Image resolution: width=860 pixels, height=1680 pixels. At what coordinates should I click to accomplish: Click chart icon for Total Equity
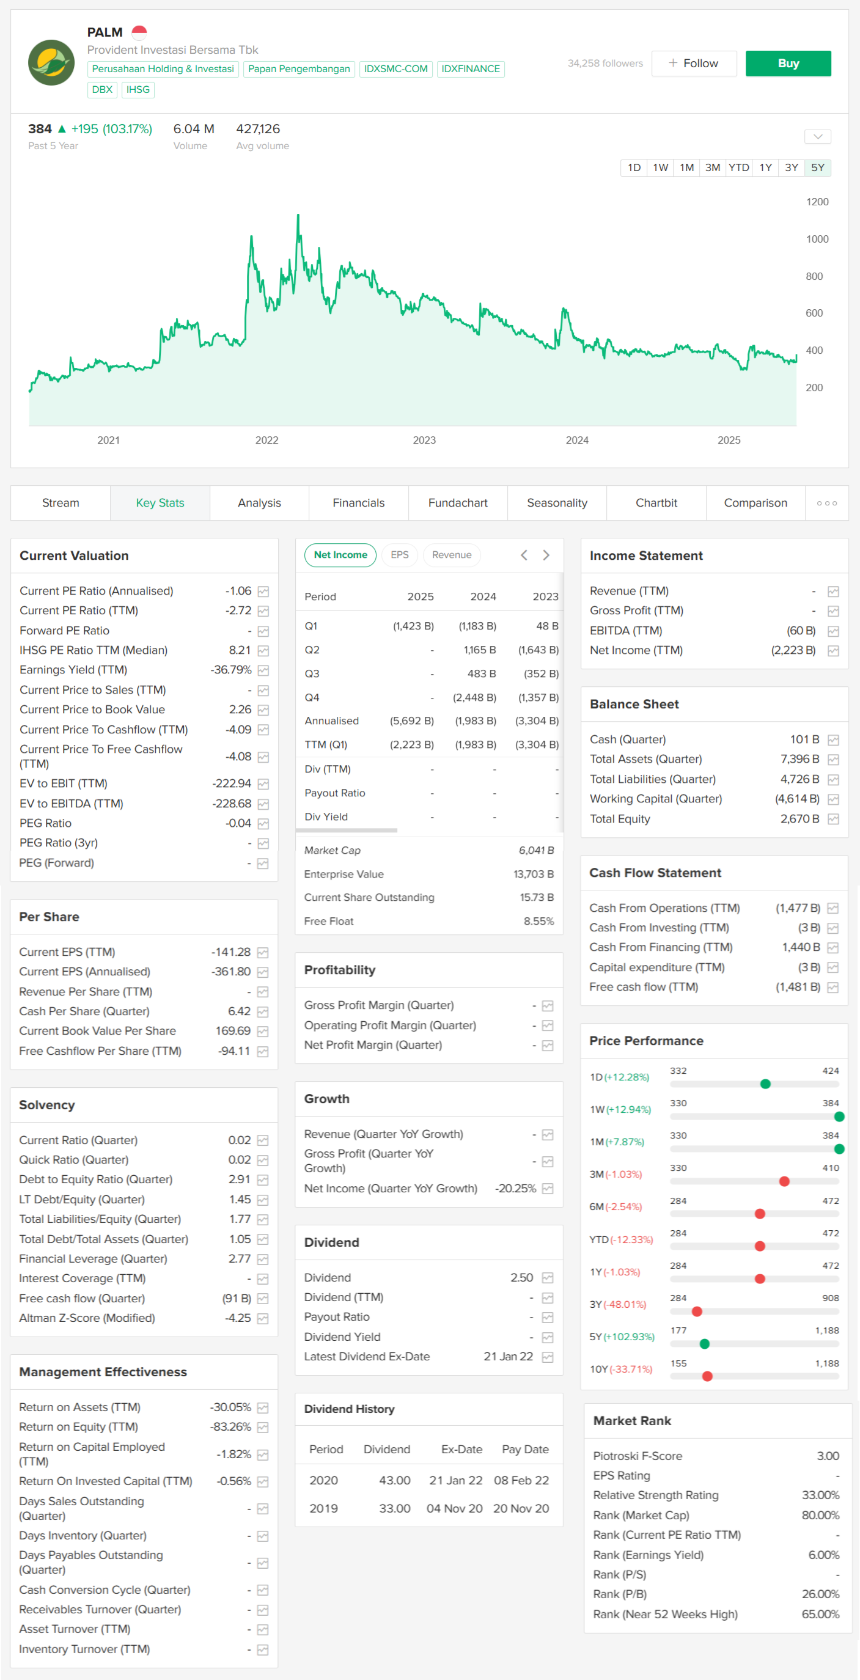tap(833, 819)
